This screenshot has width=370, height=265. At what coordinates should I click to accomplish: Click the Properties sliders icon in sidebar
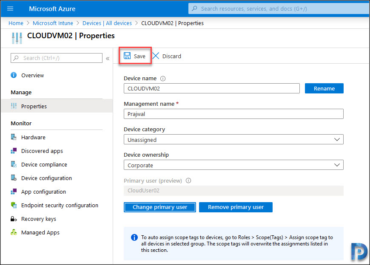pos(14,106)
